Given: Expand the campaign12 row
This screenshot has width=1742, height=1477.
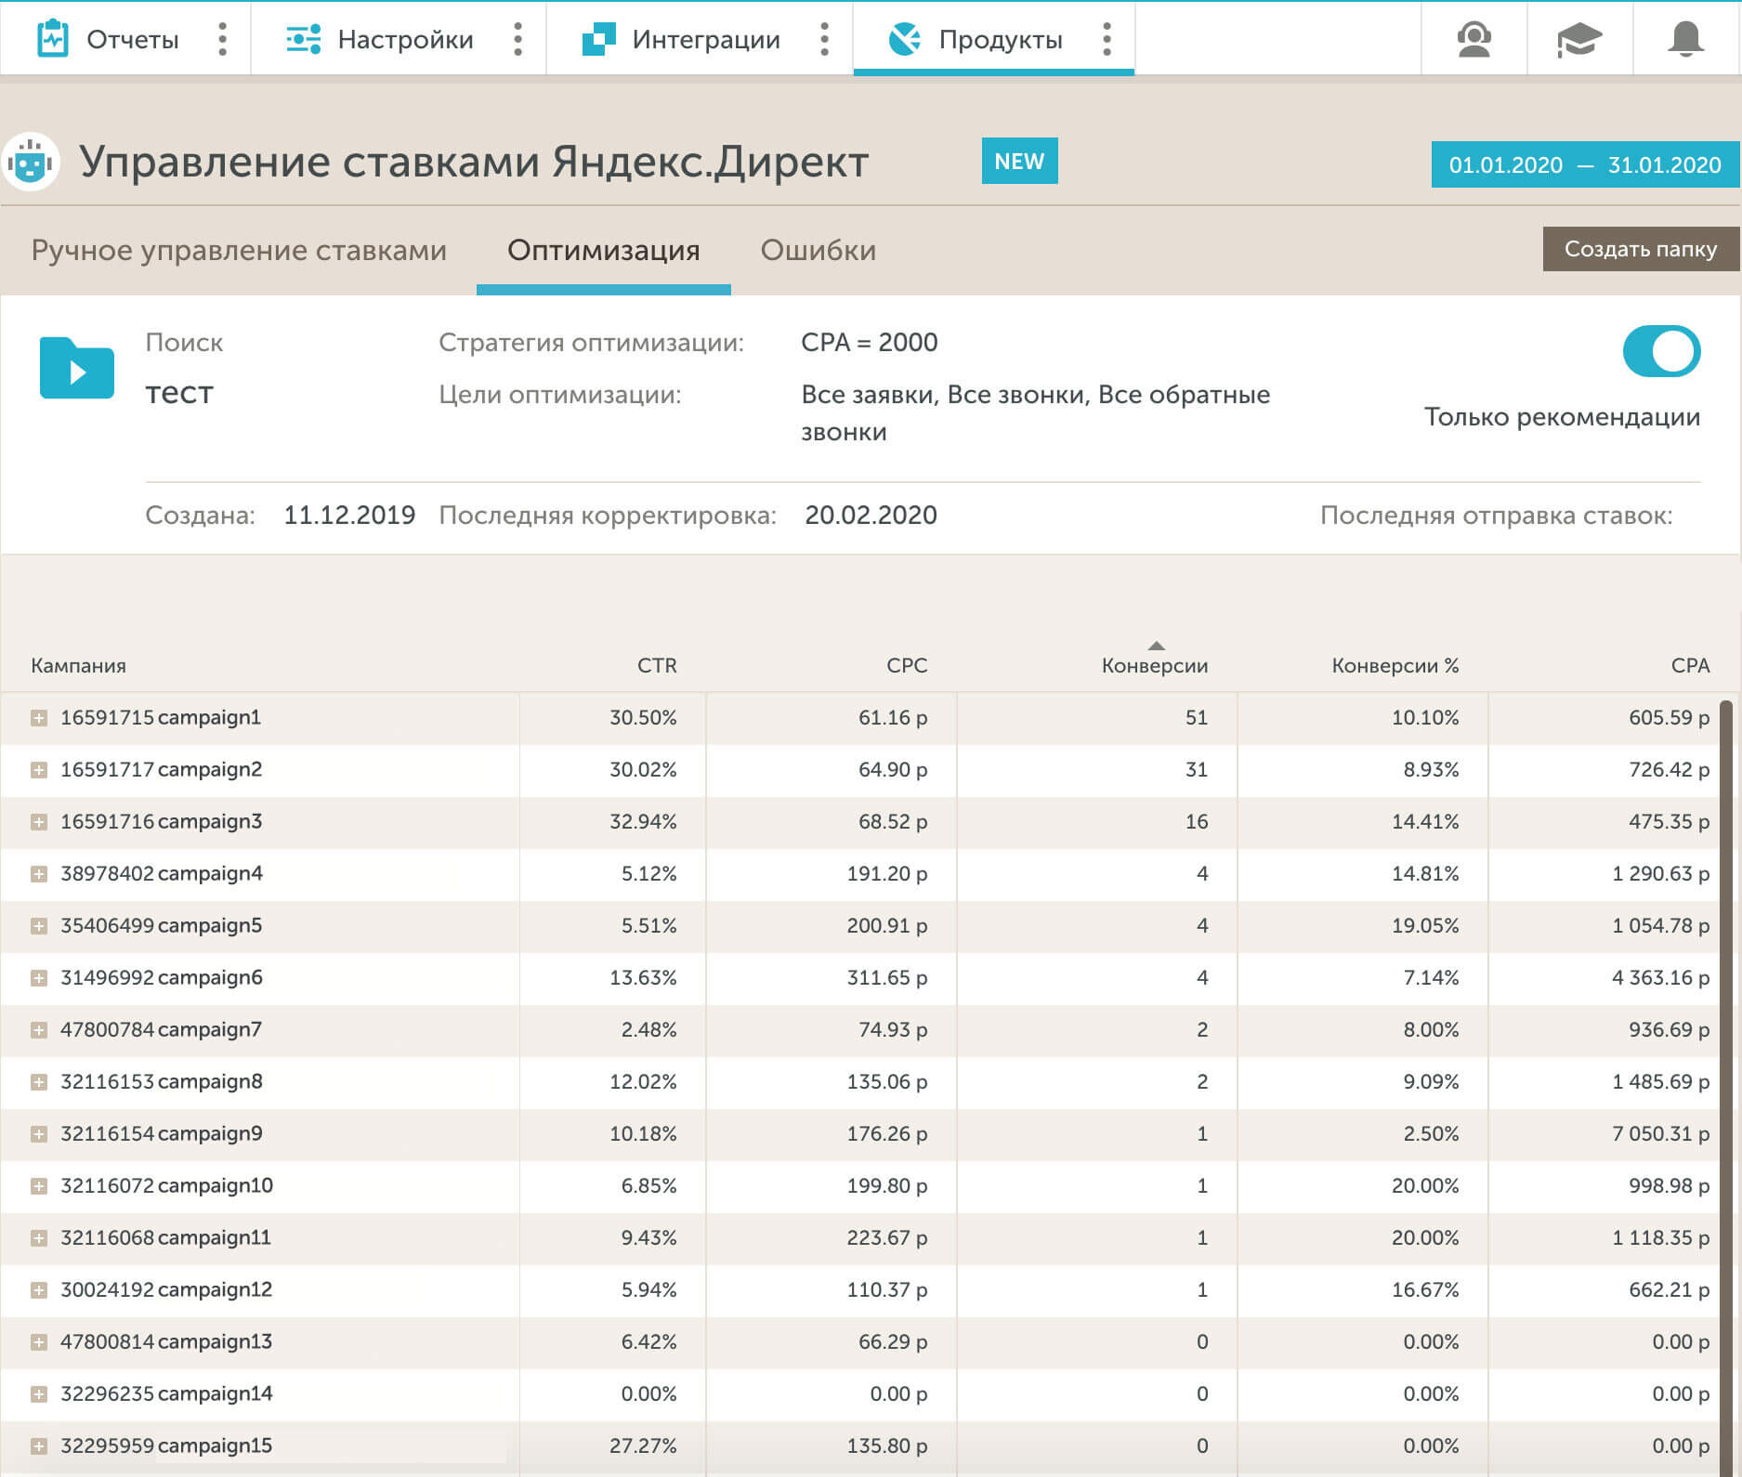Looking at the screenshot, I should pyautogui.click(x=39, y=1290).
